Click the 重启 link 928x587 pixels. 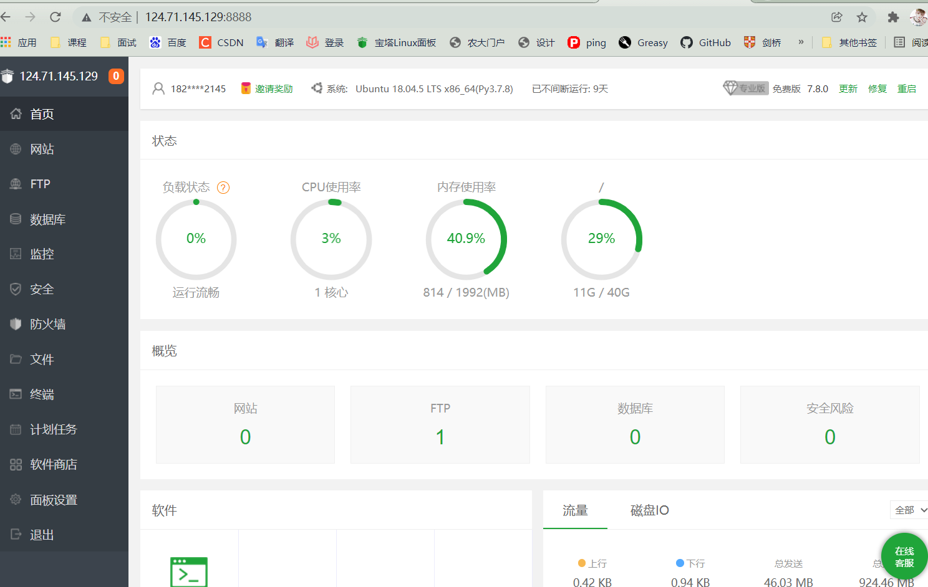[x=907, y=88]
